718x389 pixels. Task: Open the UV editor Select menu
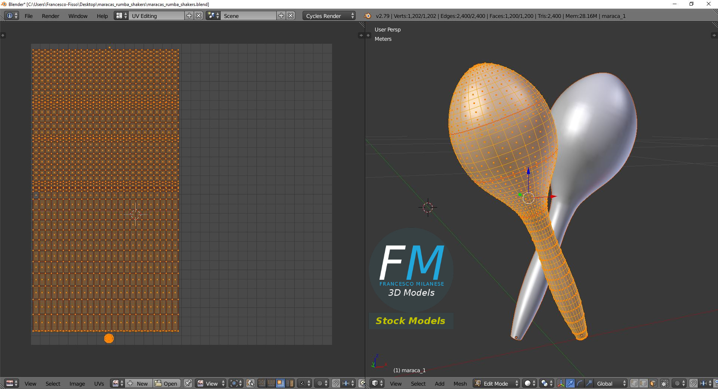(x=53, y=384)
